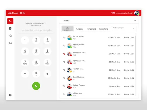Open the contacts book sidebar icon
The image size is (147, 110).
tap(10, 28)
